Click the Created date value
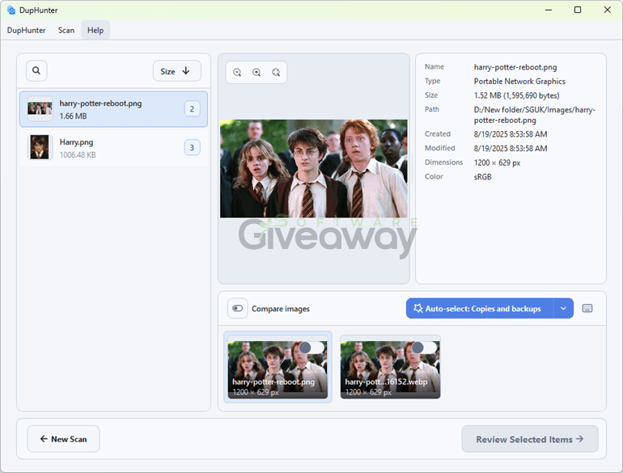623x473 pixels. point(511,134)
